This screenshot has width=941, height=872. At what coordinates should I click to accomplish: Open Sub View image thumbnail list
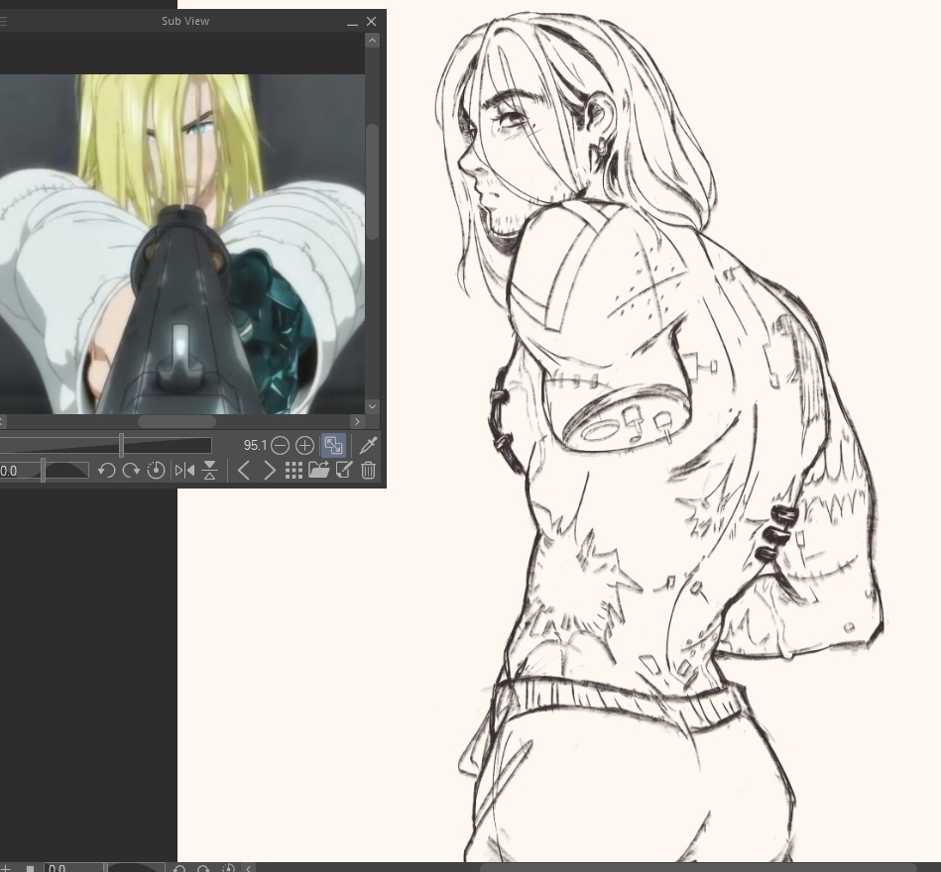point(294,471)
